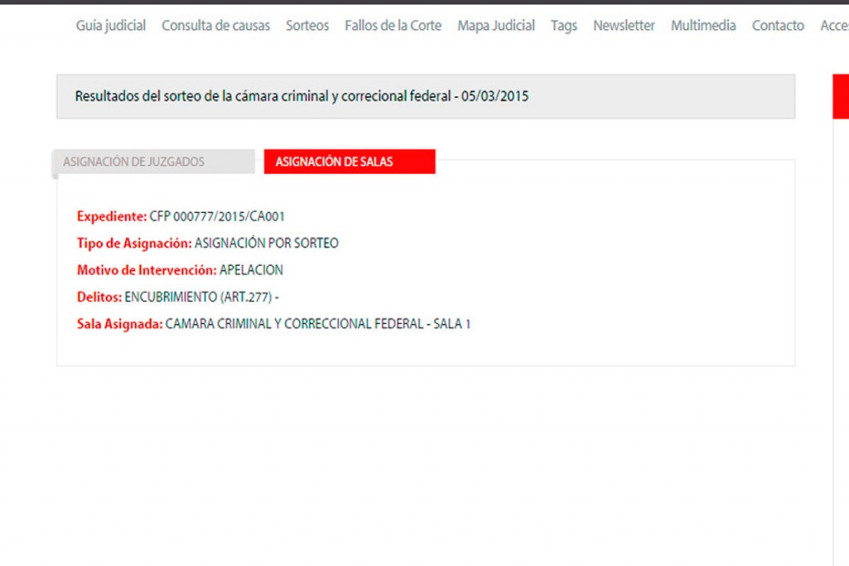The image size is (849, 566).
Task: Go to the Sorteos section
Action: pos(307,26)
